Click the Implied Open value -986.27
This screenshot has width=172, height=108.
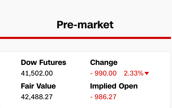(103, 97)
